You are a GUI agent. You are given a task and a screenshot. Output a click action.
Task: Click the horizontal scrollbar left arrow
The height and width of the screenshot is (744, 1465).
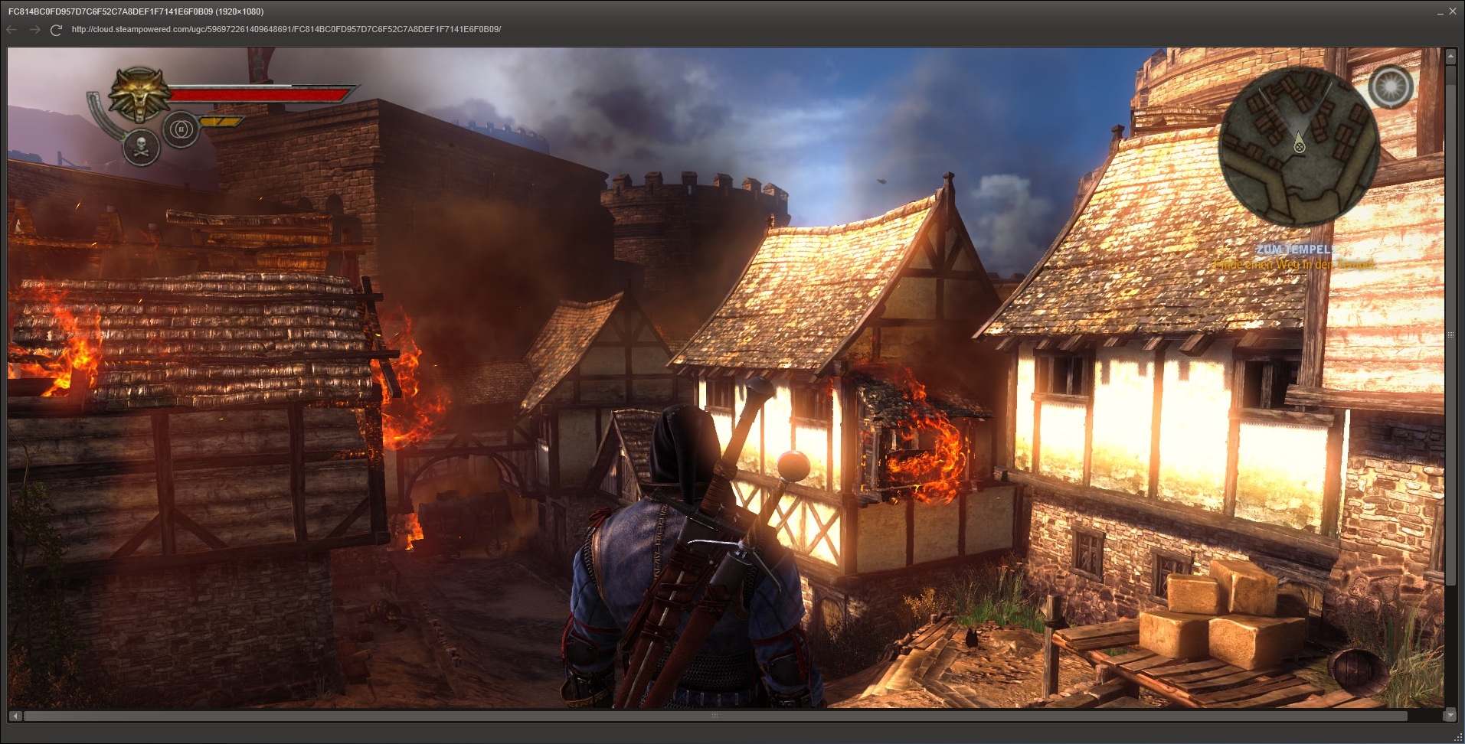click(15, 716)
